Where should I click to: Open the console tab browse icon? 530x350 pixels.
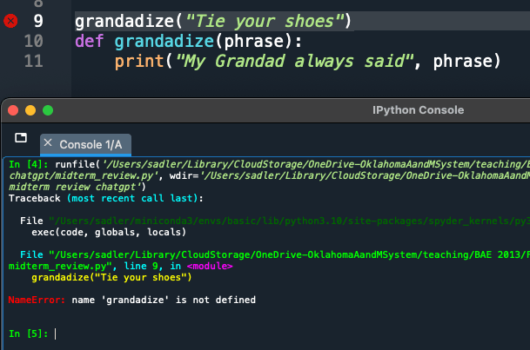tap(21, 137)
